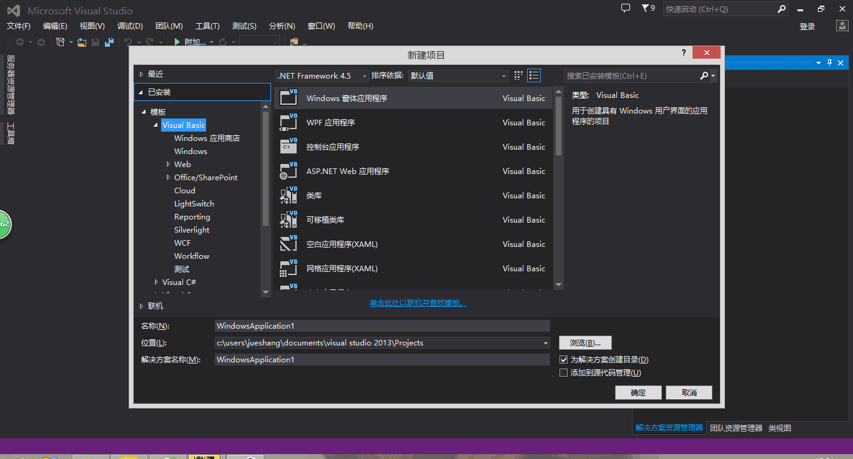Click the Windows 窗体应用程序 template icon
This screenshot has width=853, height=459.
coord(288,98)
